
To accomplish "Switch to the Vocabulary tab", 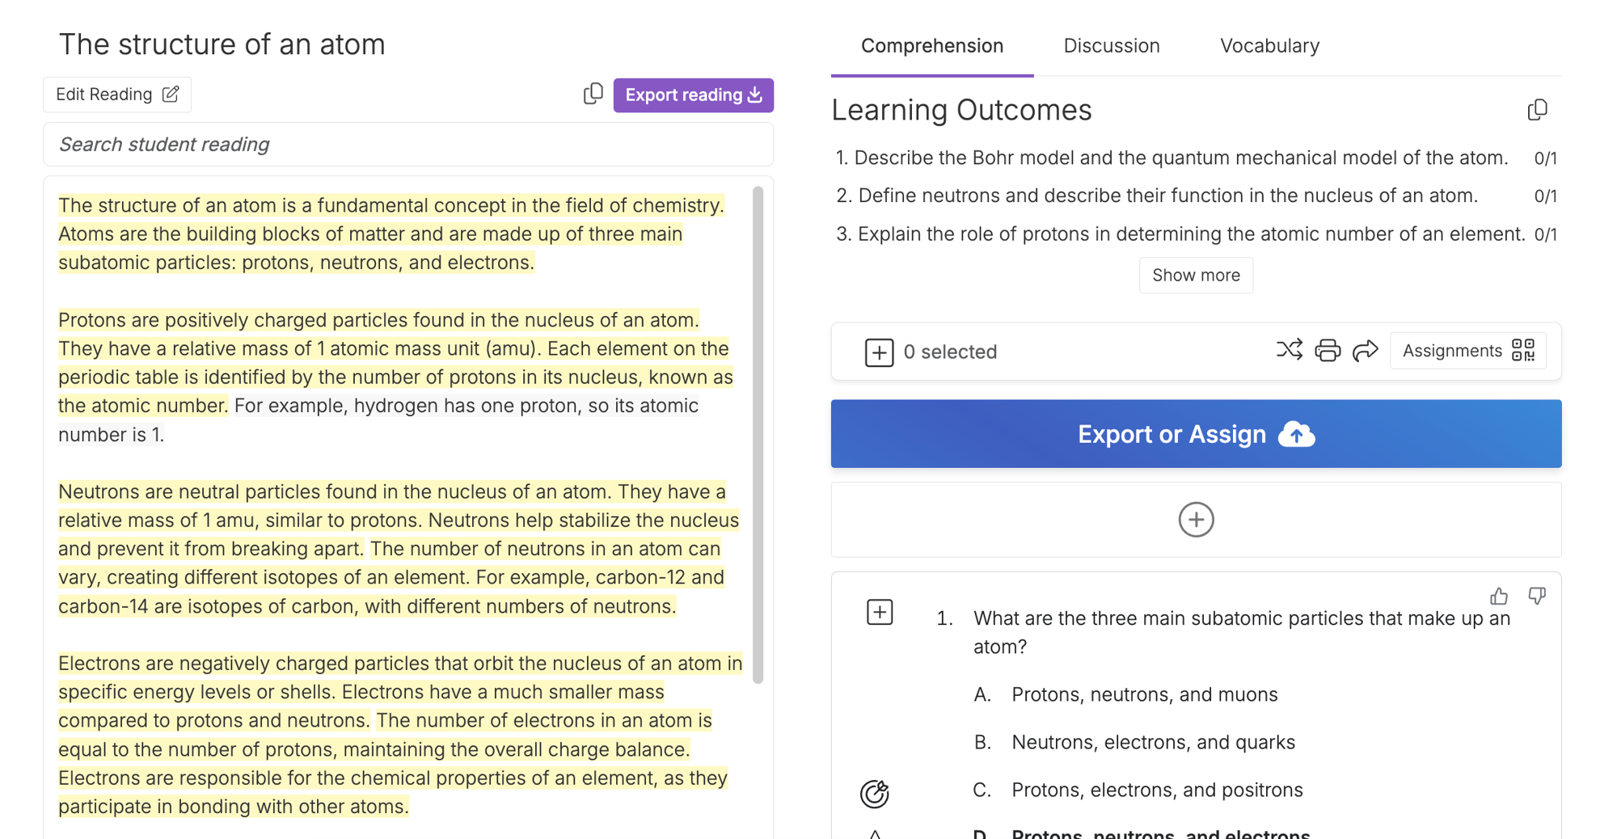I will tap(1269, 46).
